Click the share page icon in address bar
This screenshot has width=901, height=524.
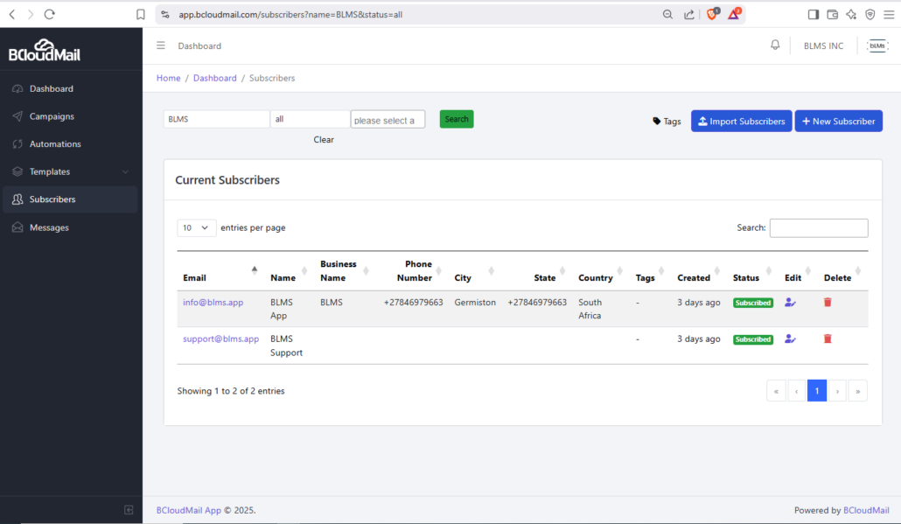pyautogui.click(x=689, y=14)
